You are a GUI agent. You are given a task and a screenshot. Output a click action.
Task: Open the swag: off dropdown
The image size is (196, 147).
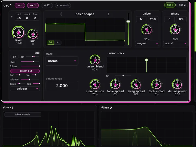(x=147, y=44)
